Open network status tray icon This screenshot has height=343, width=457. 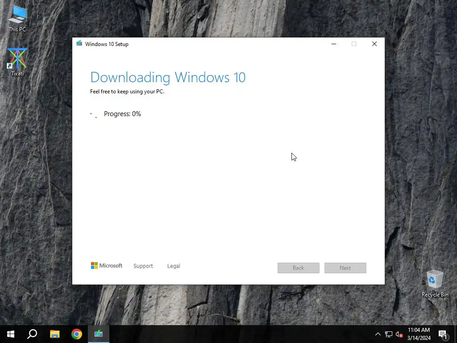pos(389,334)
